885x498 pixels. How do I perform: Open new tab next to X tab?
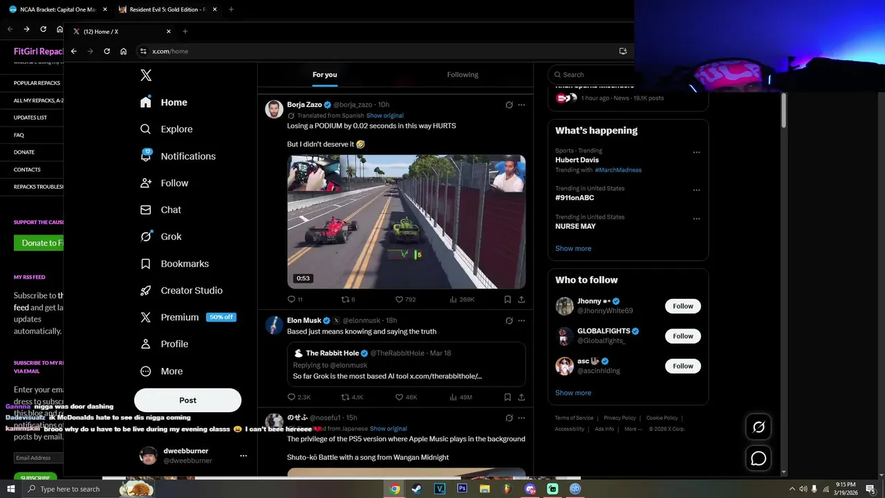click(x=185, y=31)
